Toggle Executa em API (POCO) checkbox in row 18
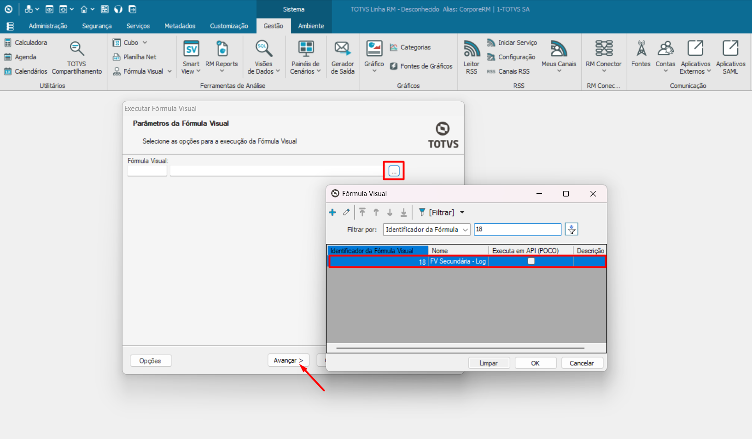Viewport: 752px width, 439px height. coord(531,261)
